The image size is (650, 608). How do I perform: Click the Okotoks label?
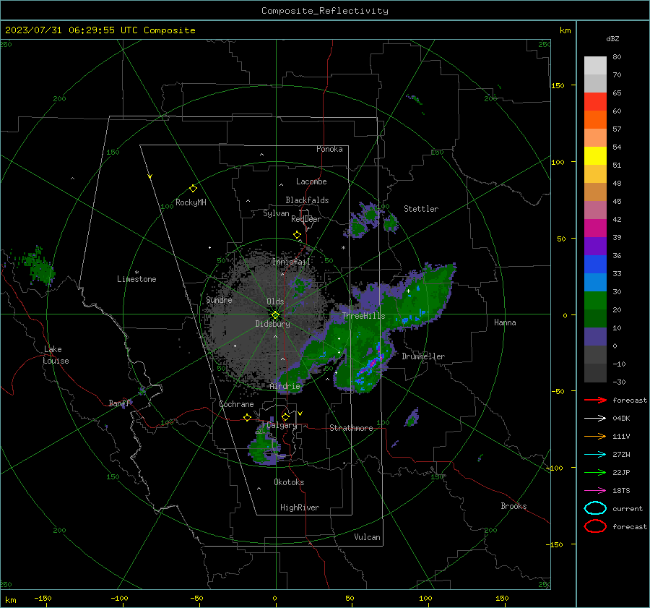(x=289, y=482)
